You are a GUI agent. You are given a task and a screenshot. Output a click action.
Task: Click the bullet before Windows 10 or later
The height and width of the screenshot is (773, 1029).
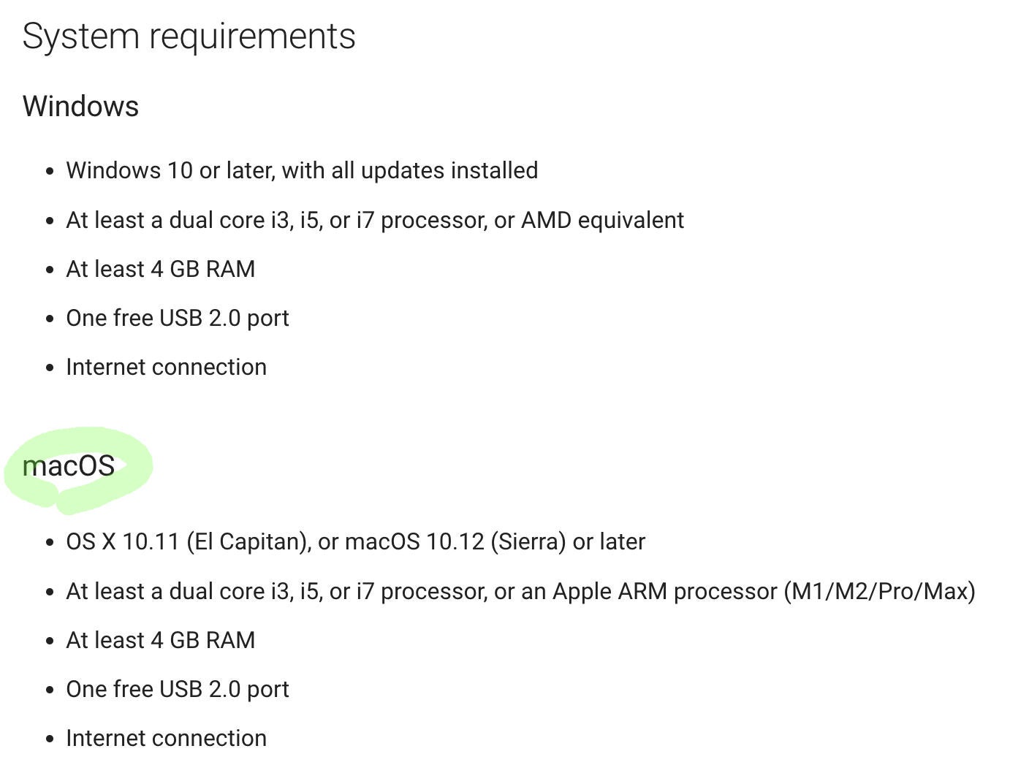click(50, 172)
